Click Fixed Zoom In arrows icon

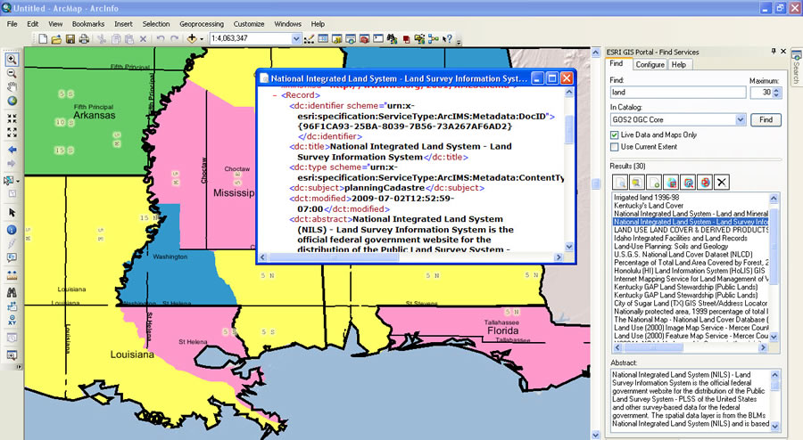(x=12, y=118)
